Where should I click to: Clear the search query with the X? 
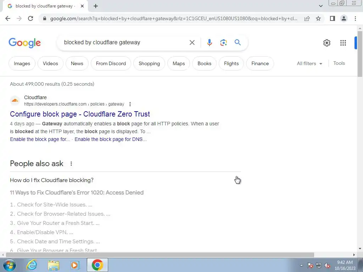pos(192,42)
